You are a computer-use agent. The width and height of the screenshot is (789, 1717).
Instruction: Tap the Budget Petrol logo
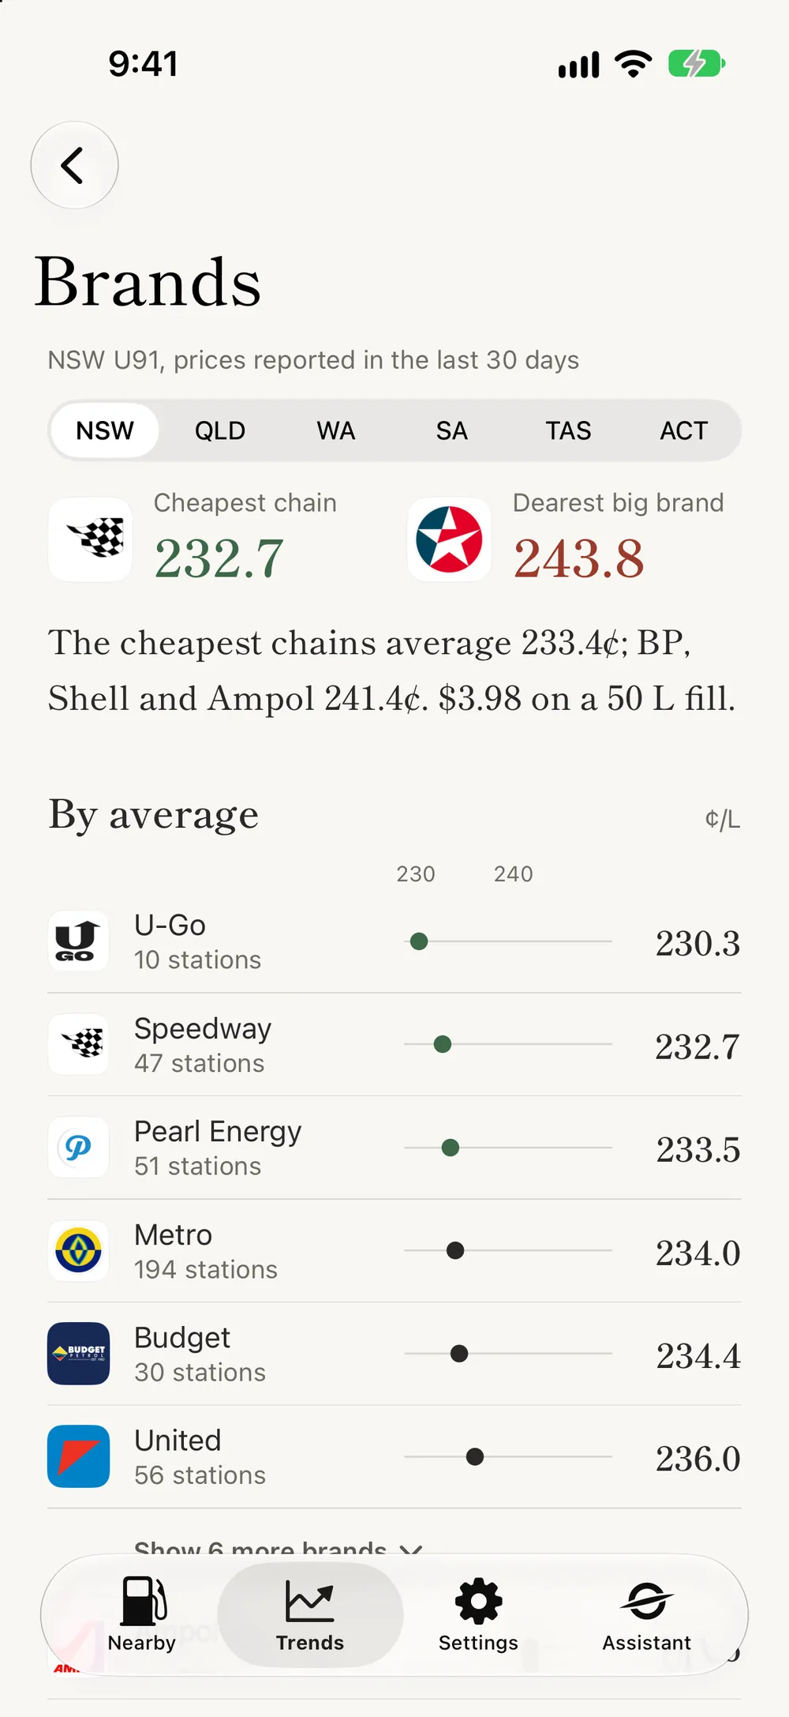click(x=78, y=1354)
